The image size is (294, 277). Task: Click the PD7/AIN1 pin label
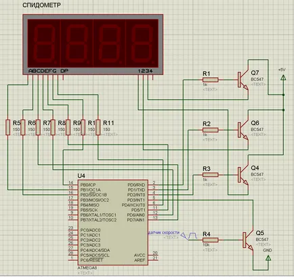point(136,220)
